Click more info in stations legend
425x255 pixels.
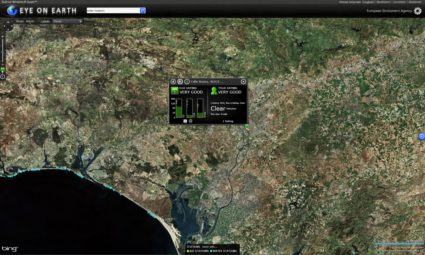click(x=210, y=247)
